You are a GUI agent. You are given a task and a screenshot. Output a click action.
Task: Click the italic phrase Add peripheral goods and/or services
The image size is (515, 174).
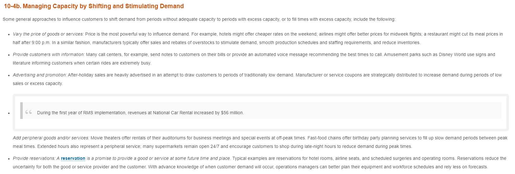[51, 138]
